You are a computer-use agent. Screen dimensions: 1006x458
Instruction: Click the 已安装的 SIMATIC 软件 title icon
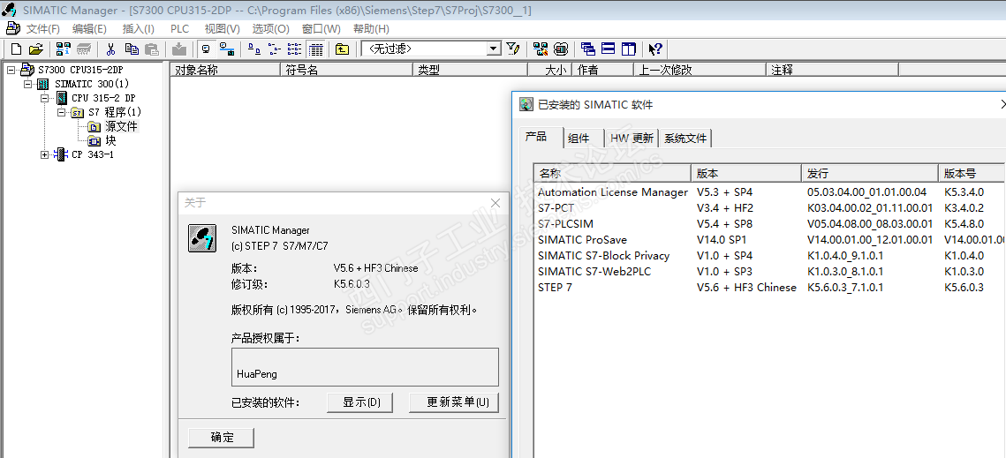(526, 104)
